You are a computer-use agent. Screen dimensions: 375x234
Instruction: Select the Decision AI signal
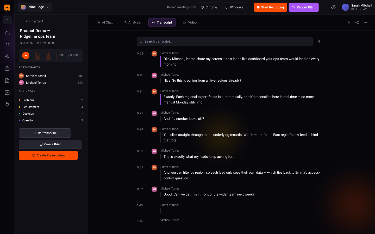[51, 114]
